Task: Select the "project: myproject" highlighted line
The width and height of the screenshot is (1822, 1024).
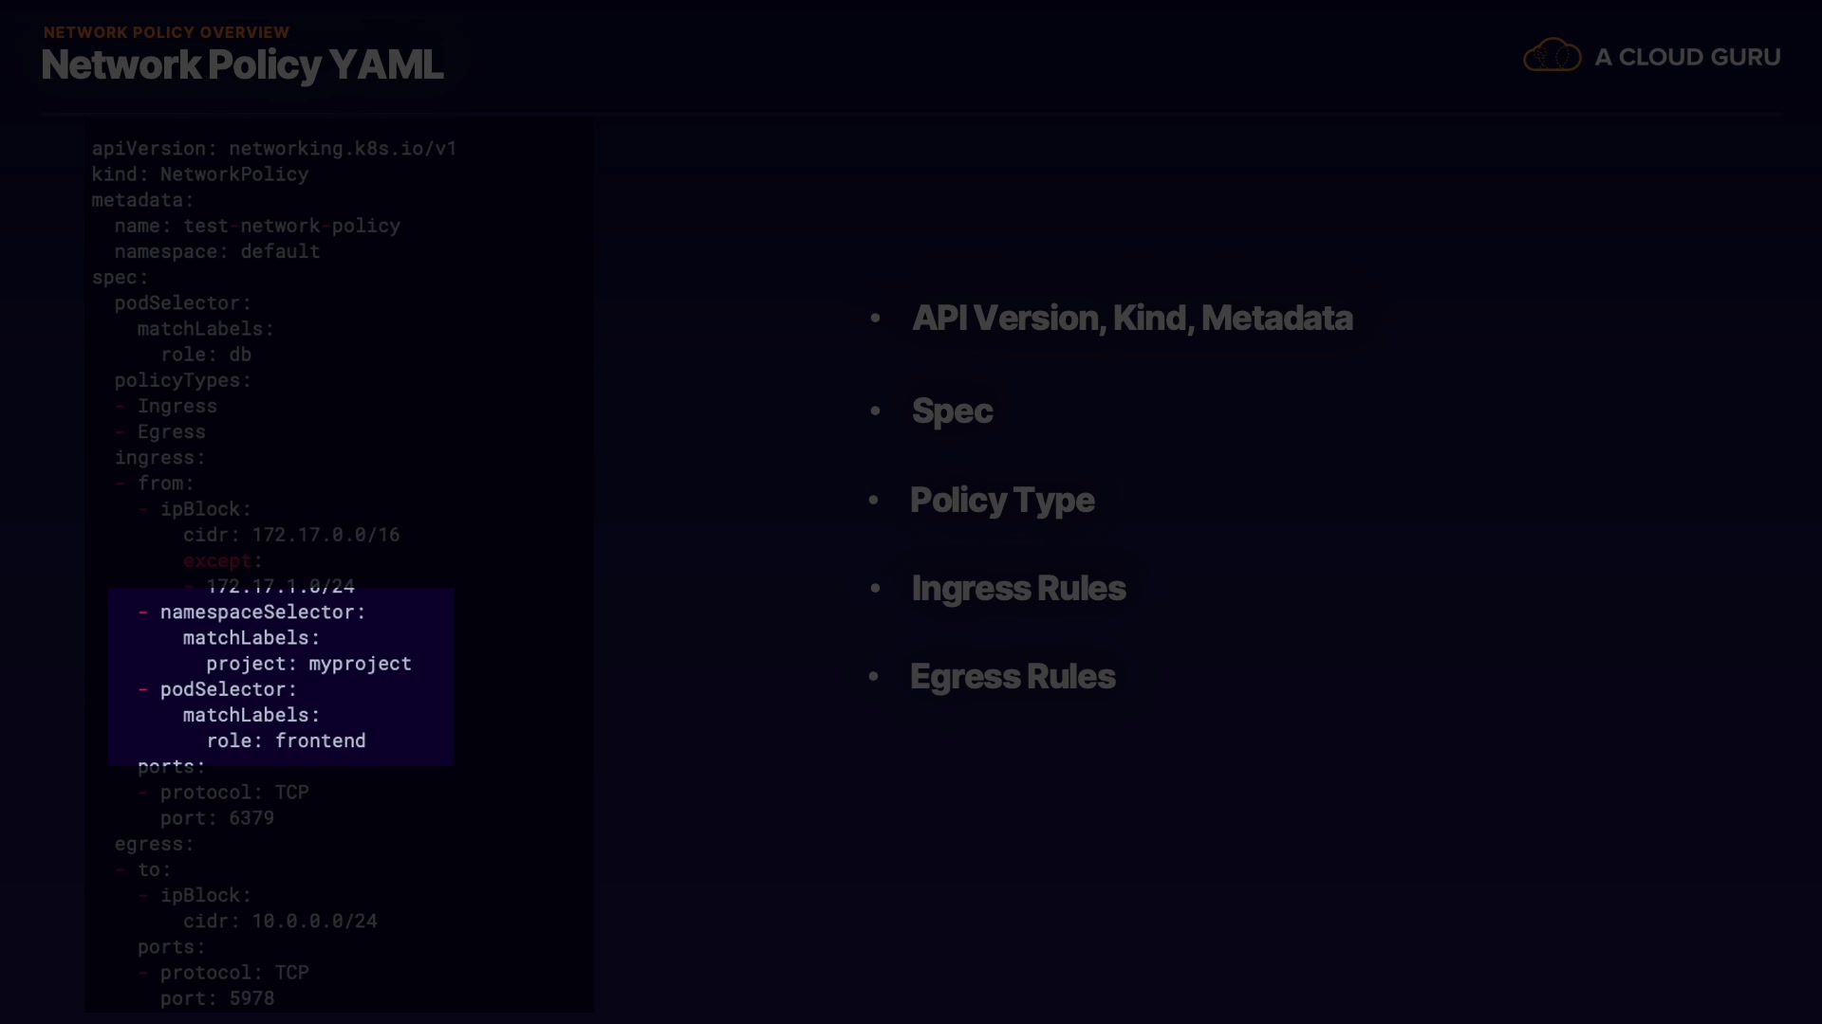Action: coord(308,664)
